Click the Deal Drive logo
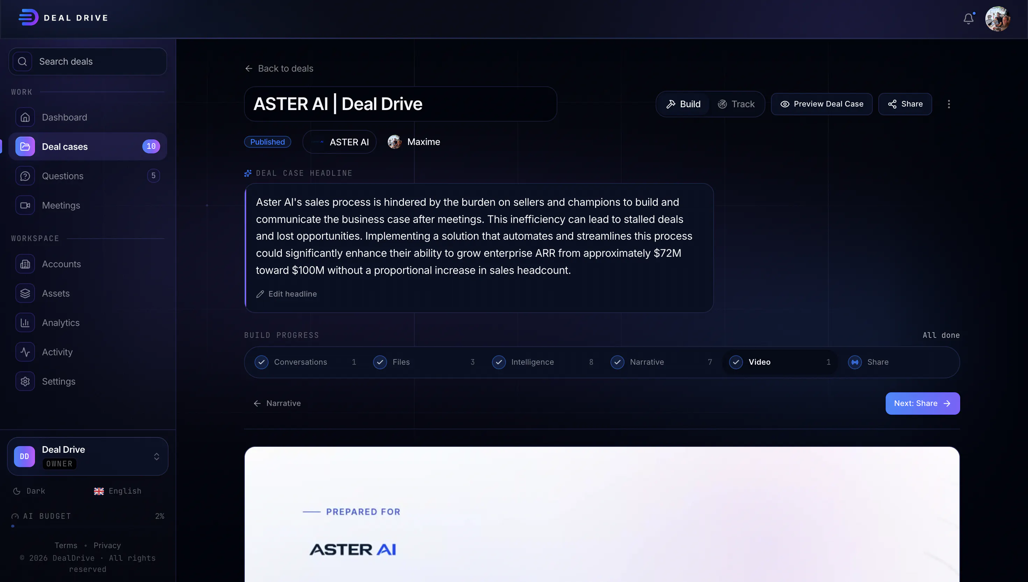 pos(63,17)
